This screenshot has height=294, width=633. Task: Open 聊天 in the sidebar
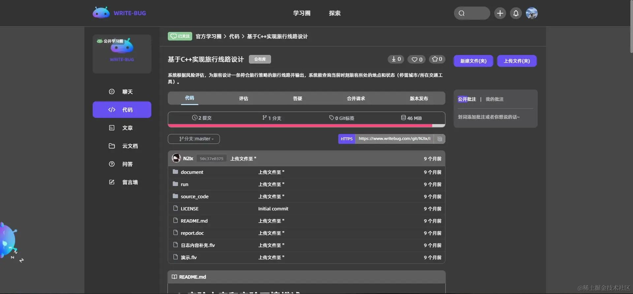[x=122, y=92]
